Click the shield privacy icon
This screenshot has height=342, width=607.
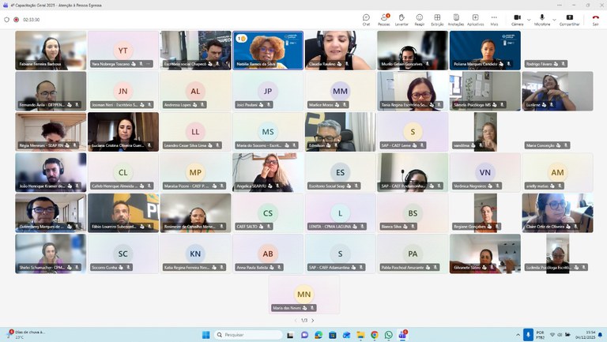[x=6, y=20]
